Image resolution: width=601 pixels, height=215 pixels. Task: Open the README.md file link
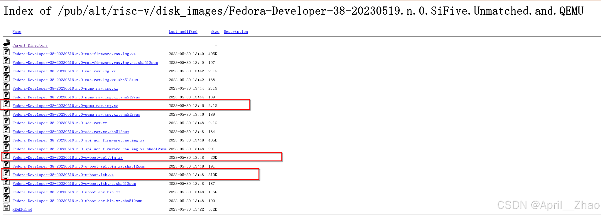point(22,209)
